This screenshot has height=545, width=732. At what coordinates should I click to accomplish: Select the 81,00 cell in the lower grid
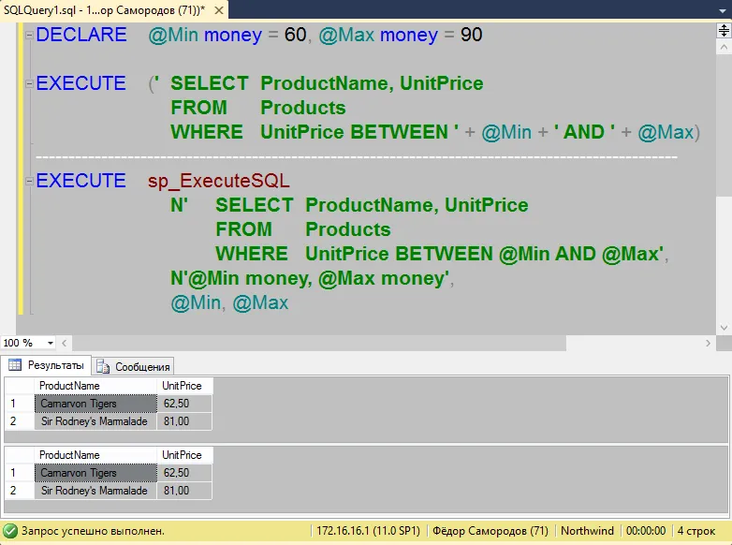click(184, 491)
